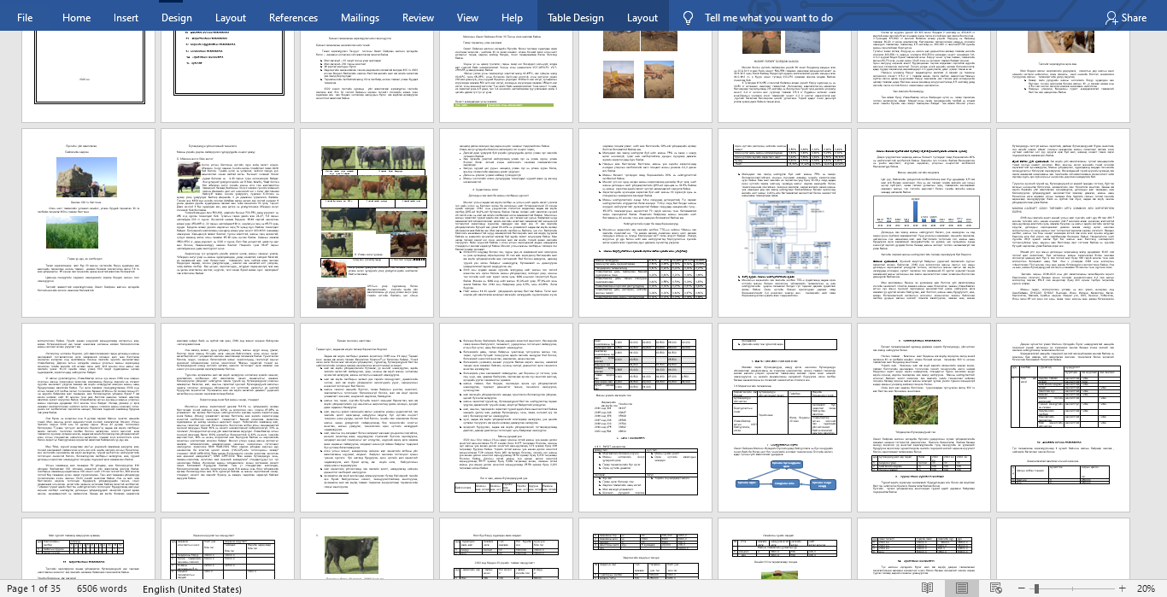1167x597 pixels.
Task: Open word count via 6506 words
Action: pos(101,588)
